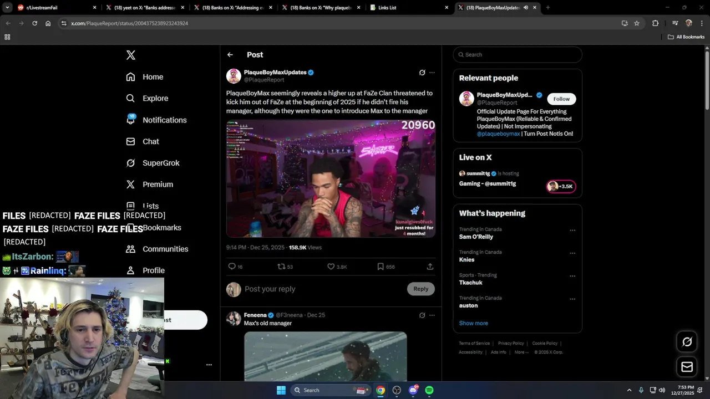Viewport: 710px width, 399px height.
Task: Open the Windows Start menu
Action: point(281,390)
